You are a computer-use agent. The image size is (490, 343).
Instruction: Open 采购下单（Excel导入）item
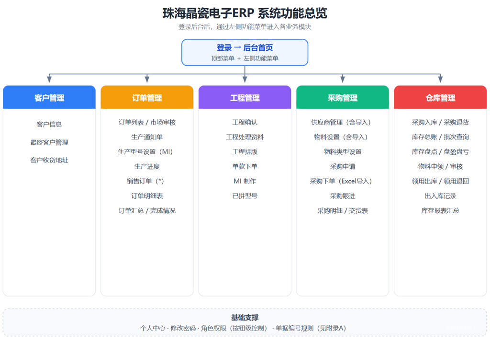click(343, 181)
